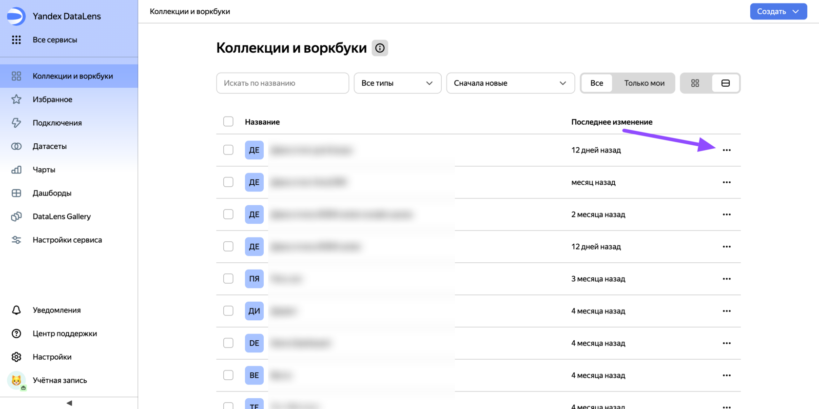Screen dimensions: 819x409
Task: Open more options for месяц назад row
Action: (726, 182)
